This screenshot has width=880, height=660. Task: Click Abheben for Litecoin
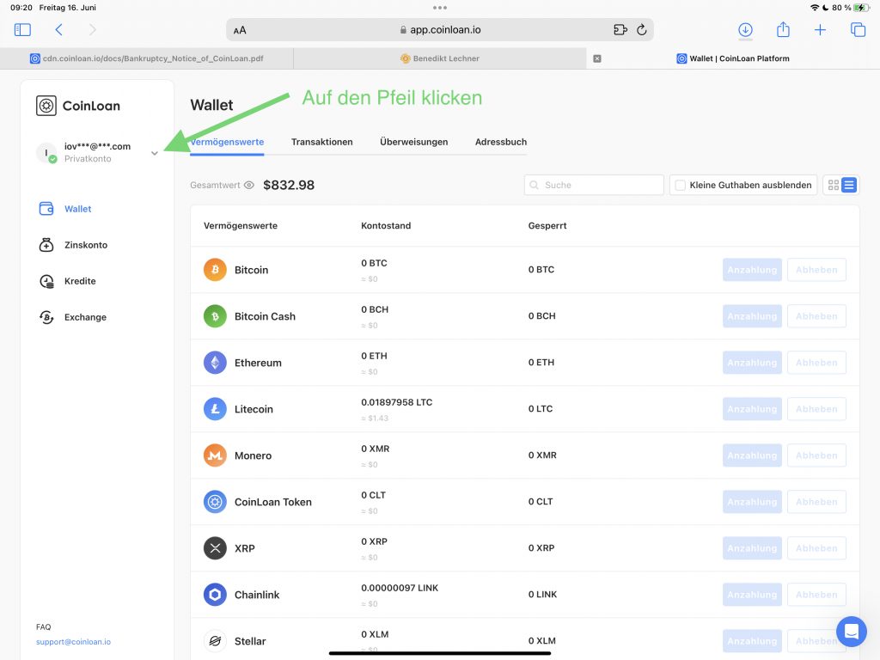816,409
